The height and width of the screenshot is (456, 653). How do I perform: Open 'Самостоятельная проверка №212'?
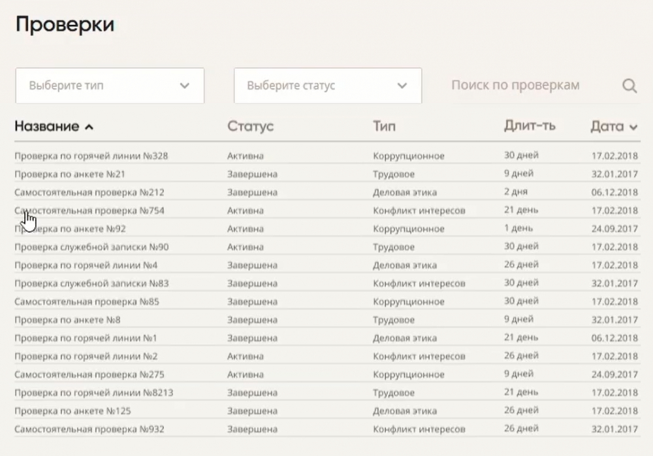[89, 193]
